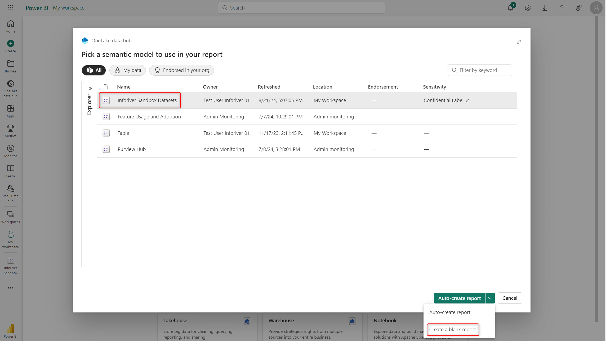Click the Filter by keyword field
606x341 pixels.
[x=480, y=70]
